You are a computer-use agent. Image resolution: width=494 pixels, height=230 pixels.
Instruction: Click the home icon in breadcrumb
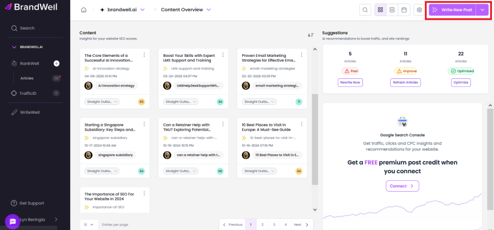pyautogui.click(x=83, y=10)
